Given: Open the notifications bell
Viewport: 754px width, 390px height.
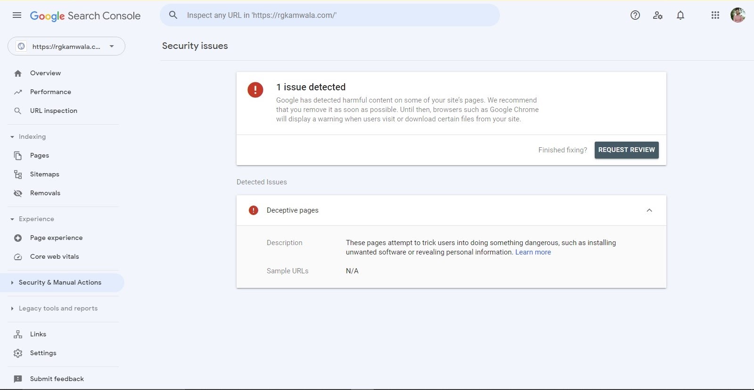Looking at the screenshot, I should pyautogui.click(x=680, y=15).
